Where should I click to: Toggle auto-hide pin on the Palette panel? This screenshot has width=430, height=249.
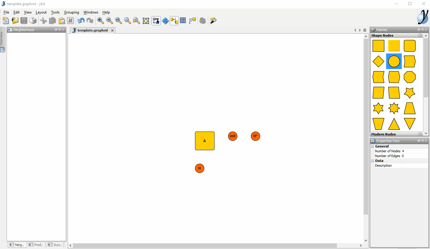422,29
